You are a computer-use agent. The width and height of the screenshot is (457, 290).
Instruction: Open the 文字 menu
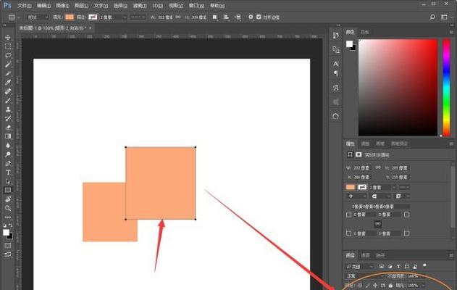[101, 6]
